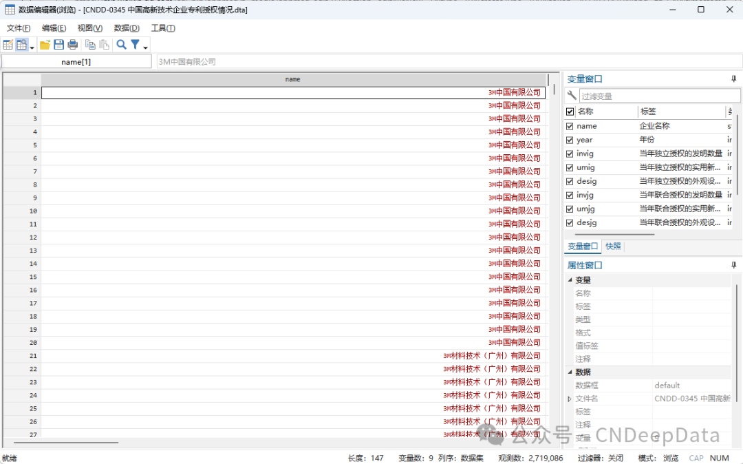Uncheck the year variable checkbox
The width and height of the screenshot is (743, 464).
570,140
